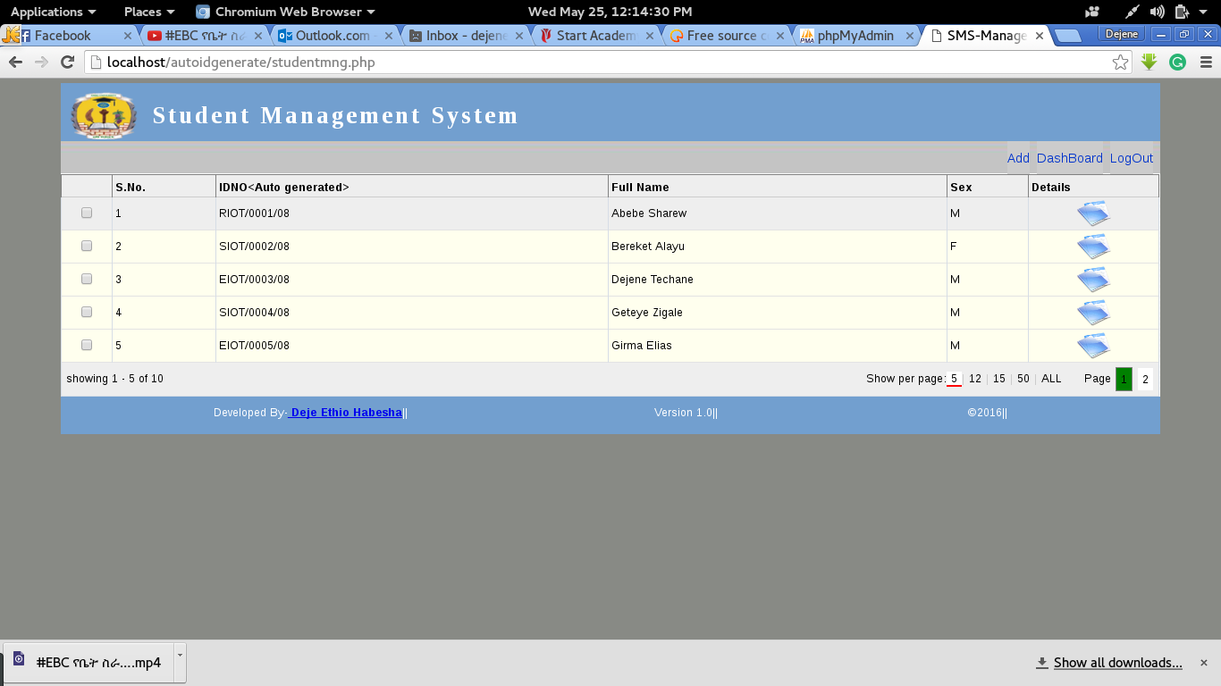Select the checkbox for Abebe Sharew's row

click(86, 213)
